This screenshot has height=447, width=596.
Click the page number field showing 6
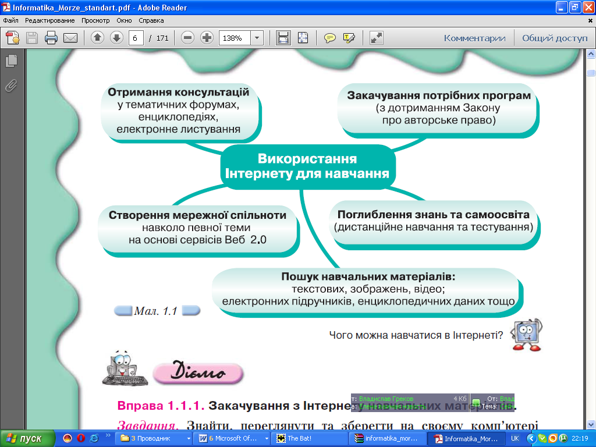pyautogui.click(x=136, y=38)
